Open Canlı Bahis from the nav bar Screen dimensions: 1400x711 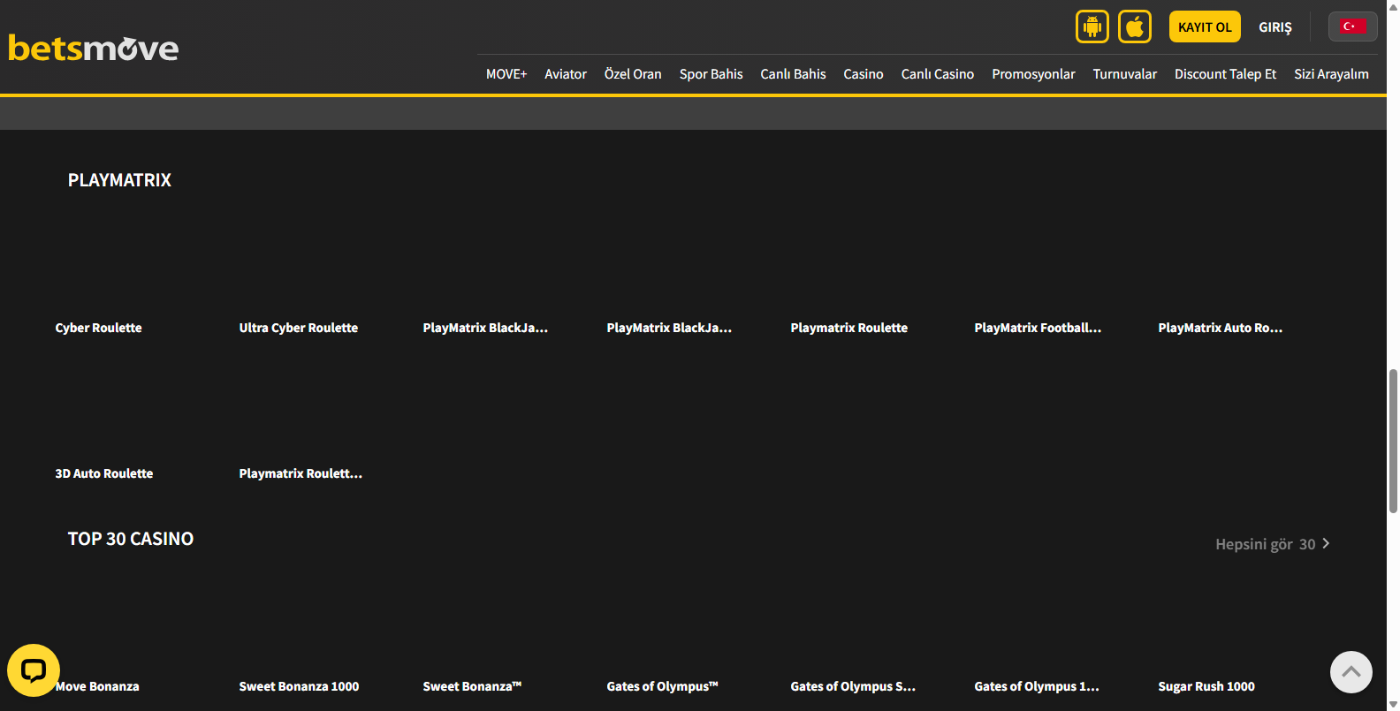tap(794, 74)
